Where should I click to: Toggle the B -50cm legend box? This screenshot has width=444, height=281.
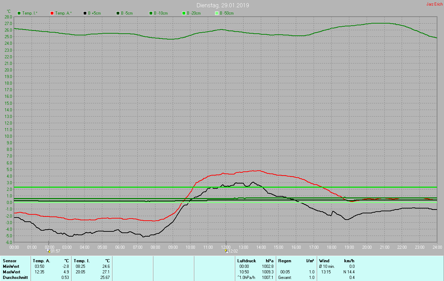click(217, 13)
